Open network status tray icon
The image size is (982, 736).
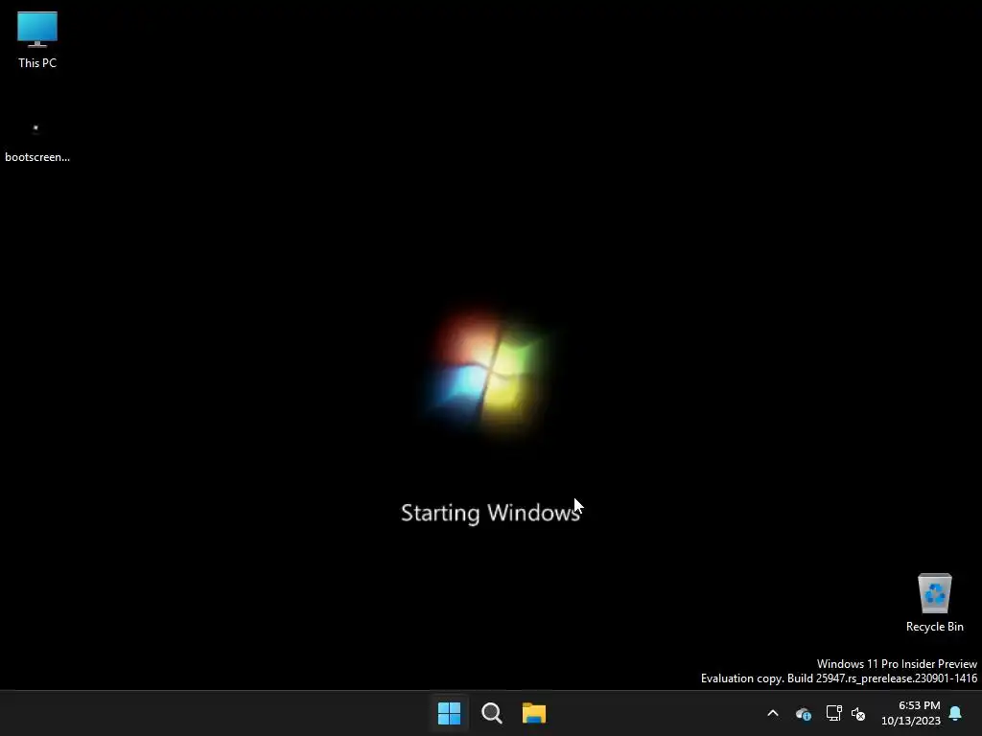point(833,713)
